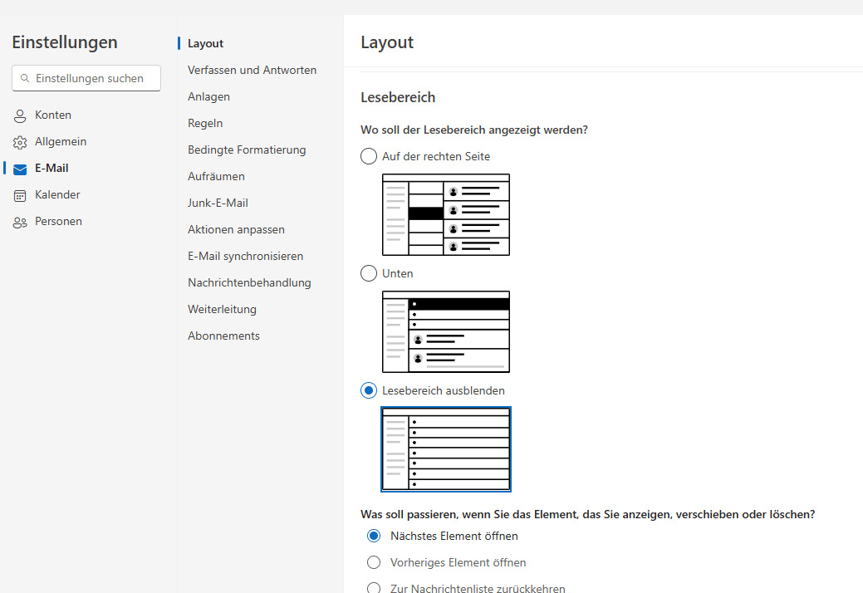This screenshot has height=593, width=863.
Task: Open Konten settings category
Action: tap(53, 115)
